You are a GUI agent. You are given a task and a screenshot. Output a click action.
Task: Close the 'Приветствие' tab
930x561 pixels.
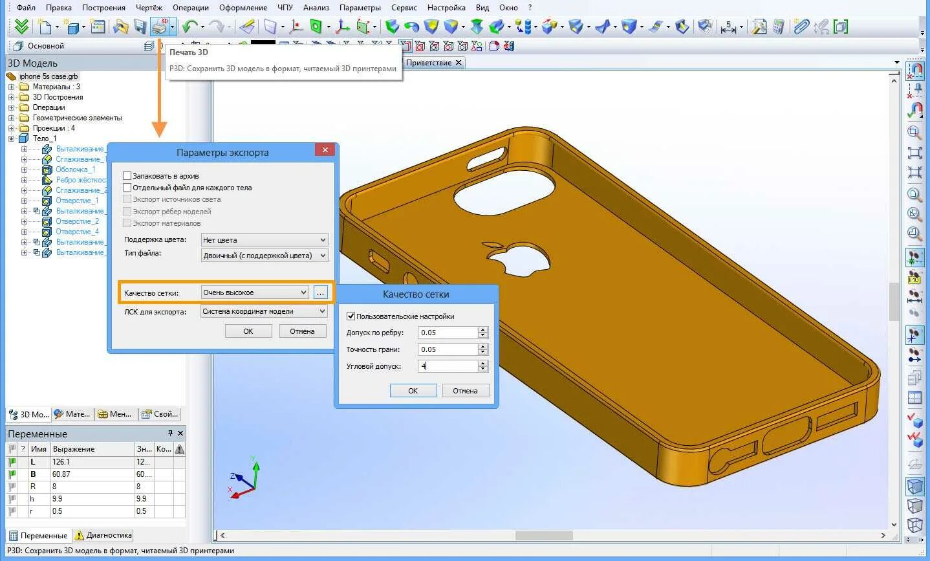pyautogui.click(x=459, y=63)
